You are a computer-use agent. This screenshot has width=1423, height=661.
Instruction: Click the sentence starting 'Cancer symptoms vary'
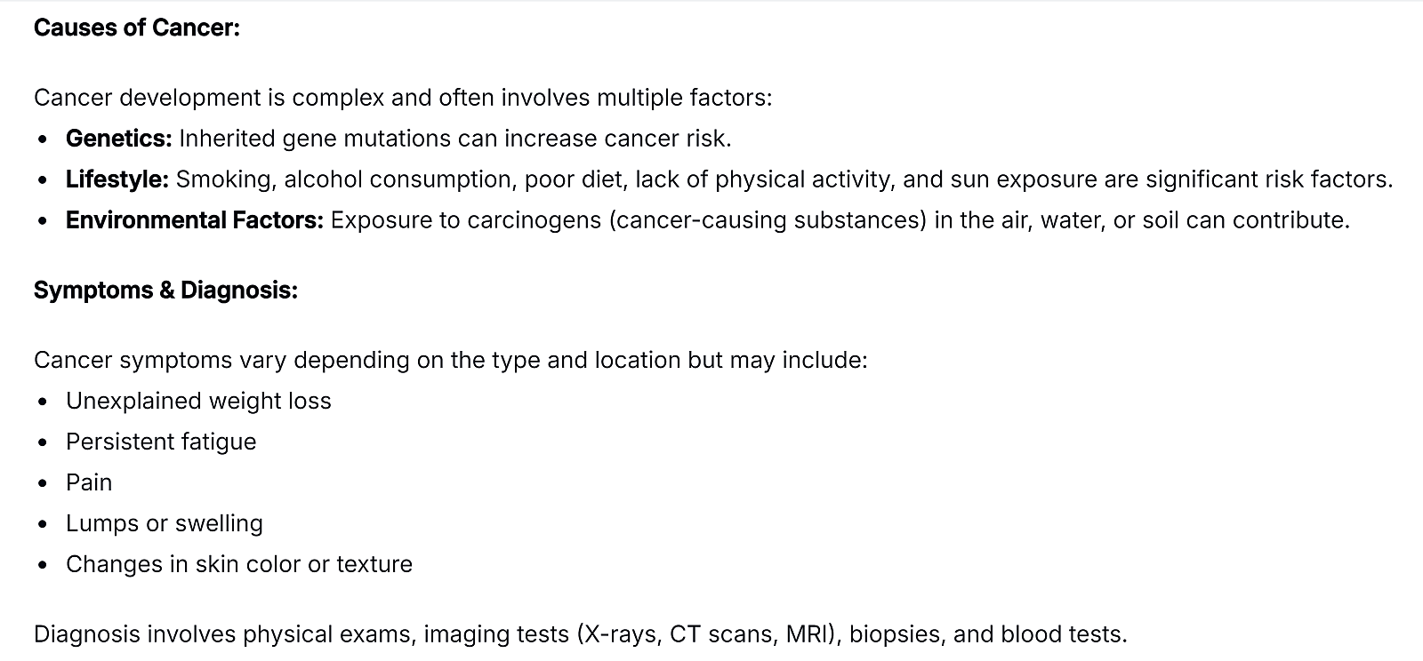[451, 360]
